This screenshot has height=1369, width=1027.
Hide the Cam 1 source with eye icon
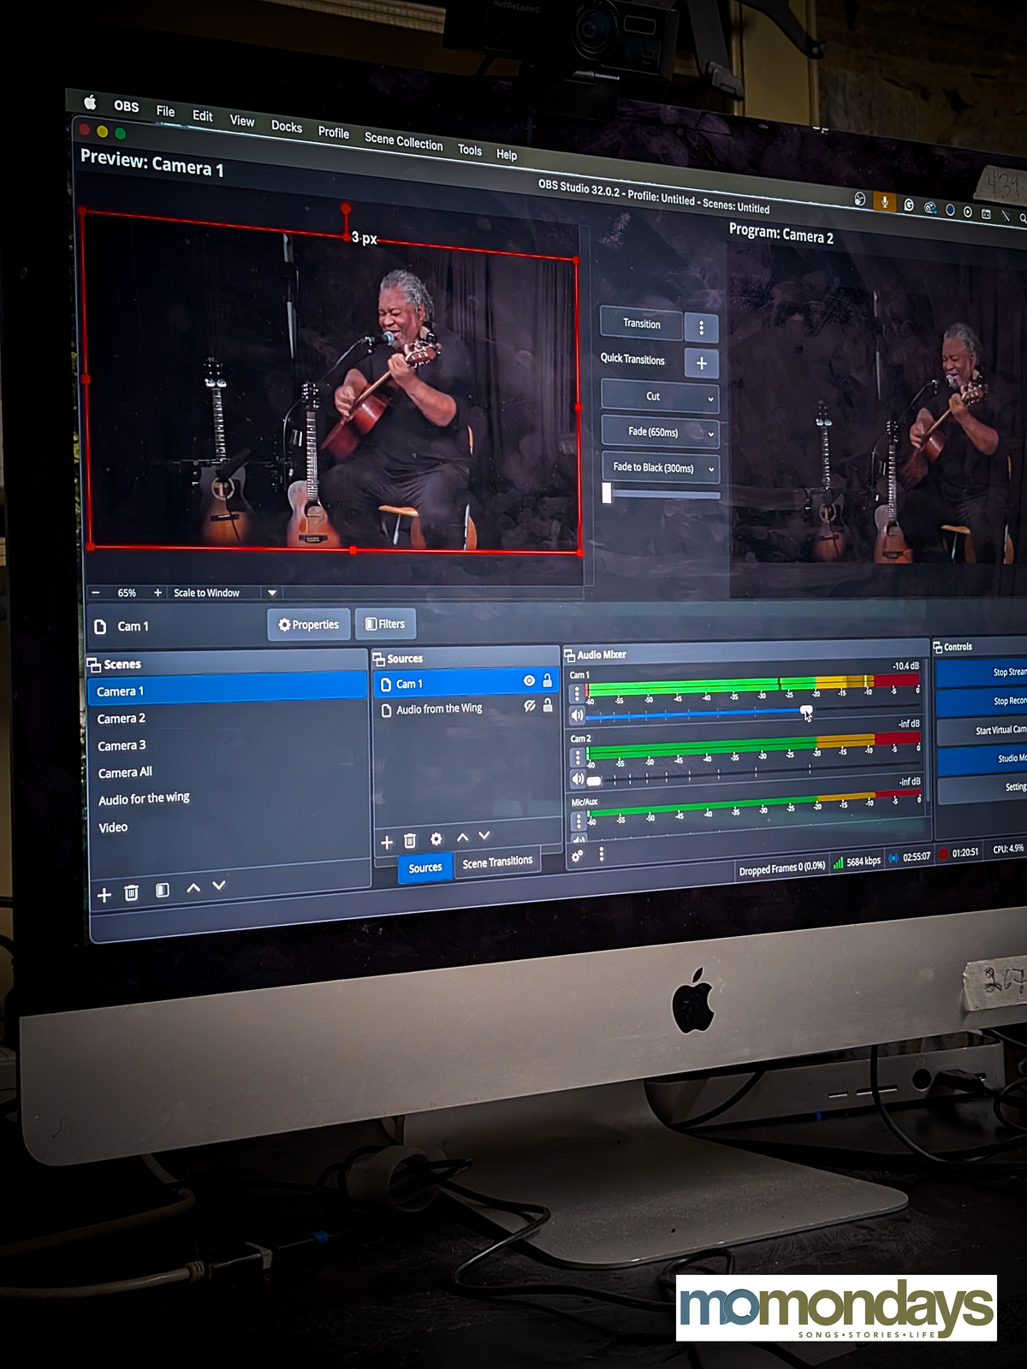click(x=529, y=681)
